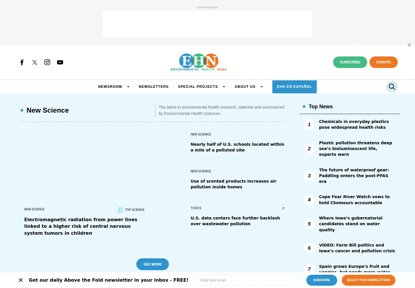
Task: Read scented products air pollution story
Action: (233, 184)
